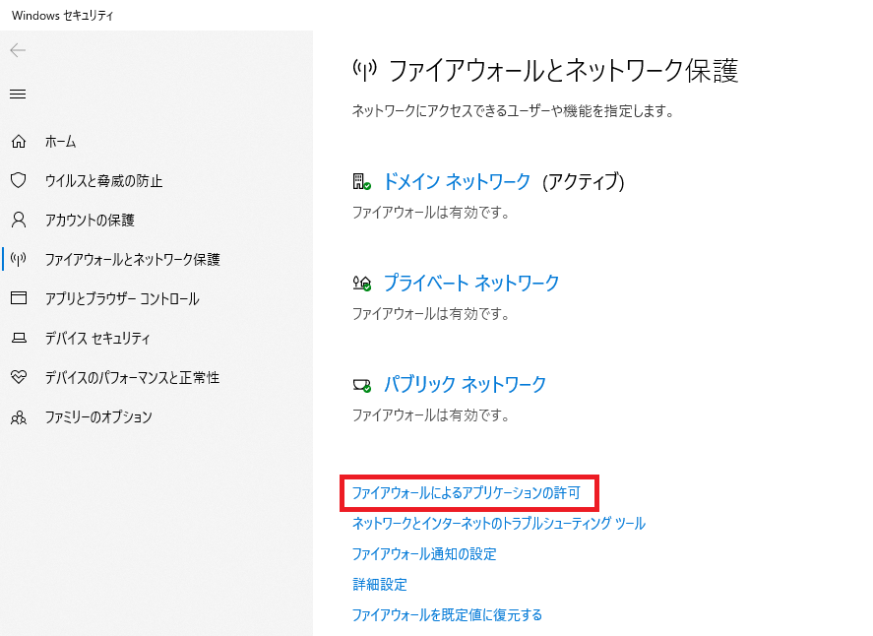
Task: Click the device security laptop icon
Action: click(19, 338)
